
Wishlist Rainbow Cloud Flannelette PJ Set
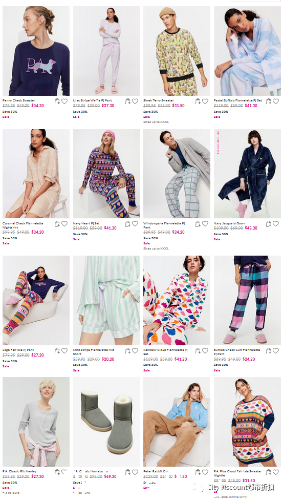point(205,351)
